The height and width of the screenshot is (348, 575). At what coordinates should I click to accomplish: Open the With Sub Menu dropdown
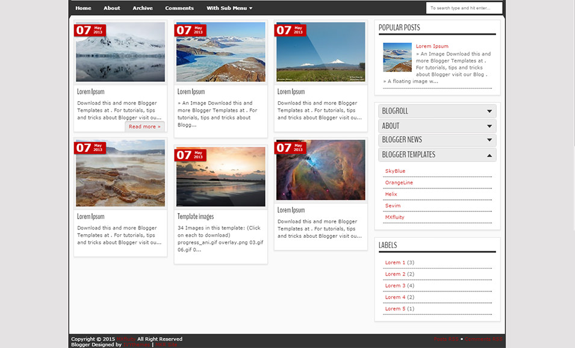pos(227,8)
